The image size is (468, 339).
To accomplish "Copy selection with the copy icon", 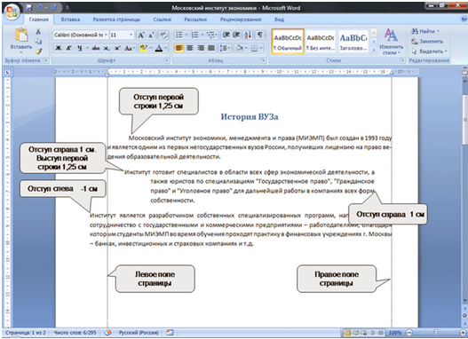I will point(38,41).
